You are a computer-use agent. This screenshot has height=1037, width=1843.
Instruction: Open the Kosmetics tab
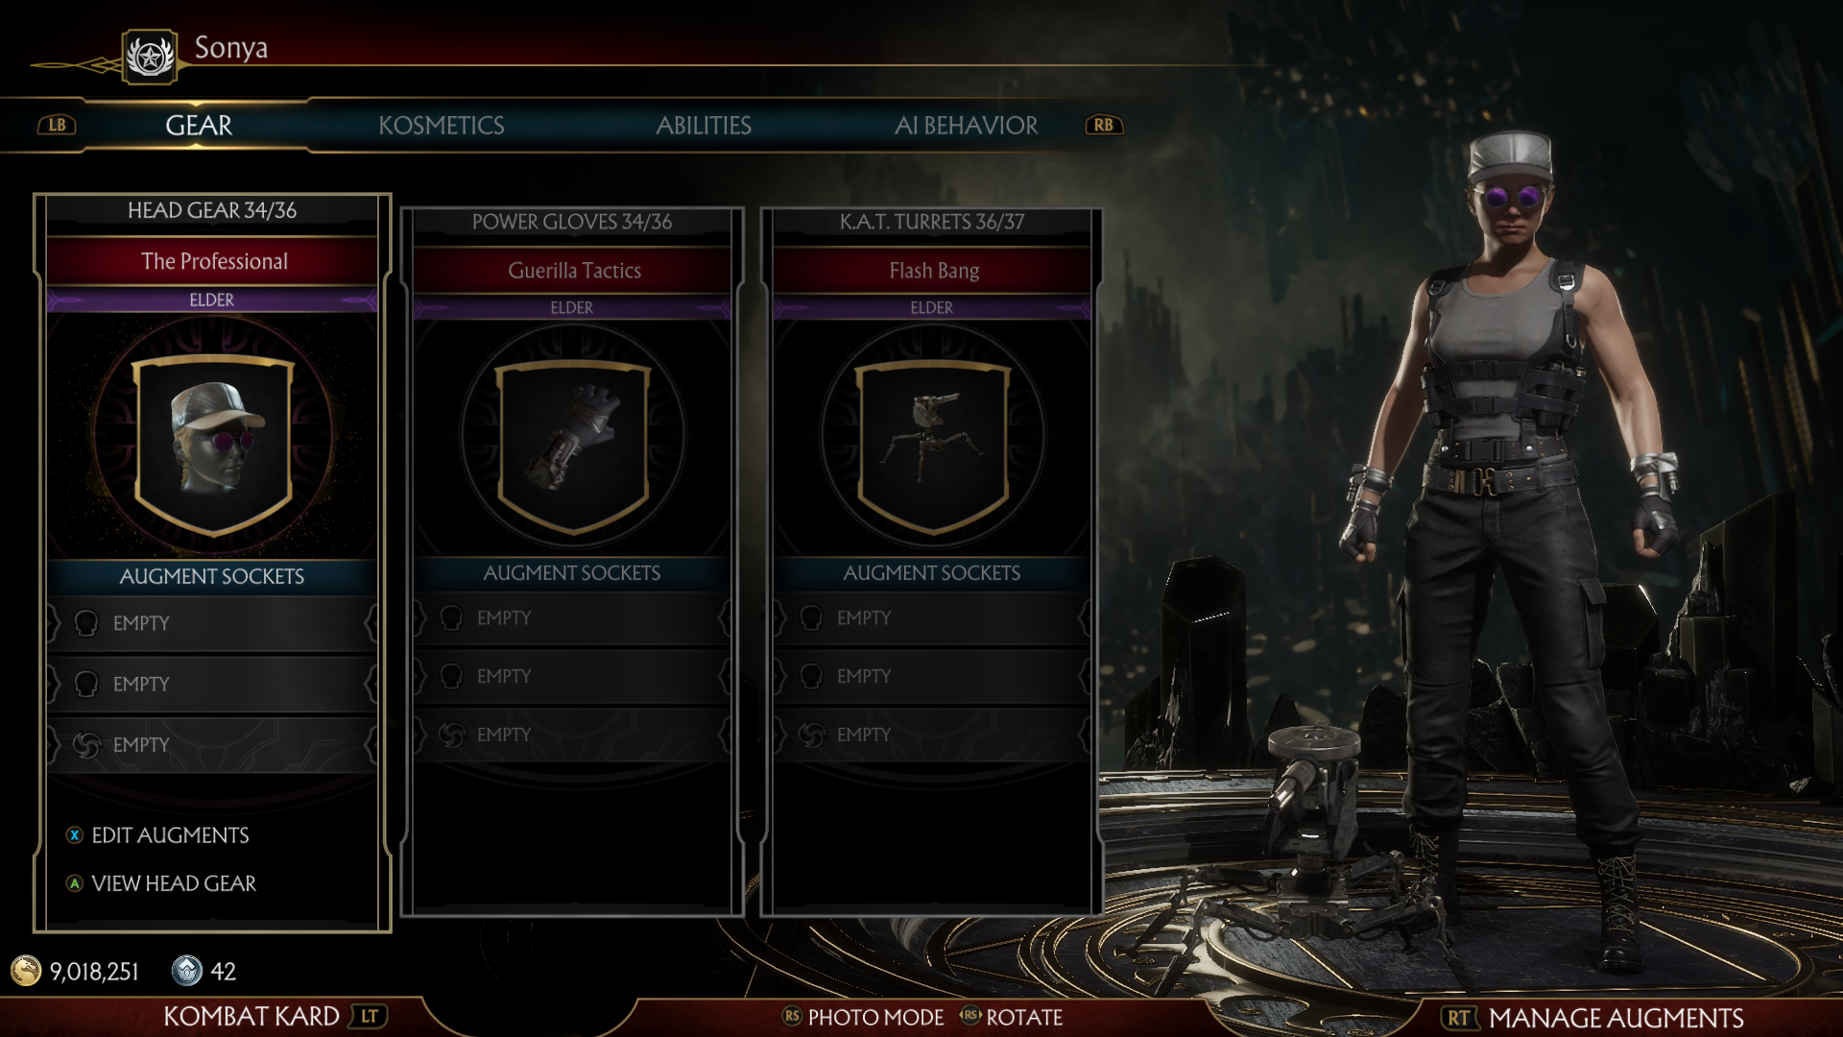click(x=442, y=126)
